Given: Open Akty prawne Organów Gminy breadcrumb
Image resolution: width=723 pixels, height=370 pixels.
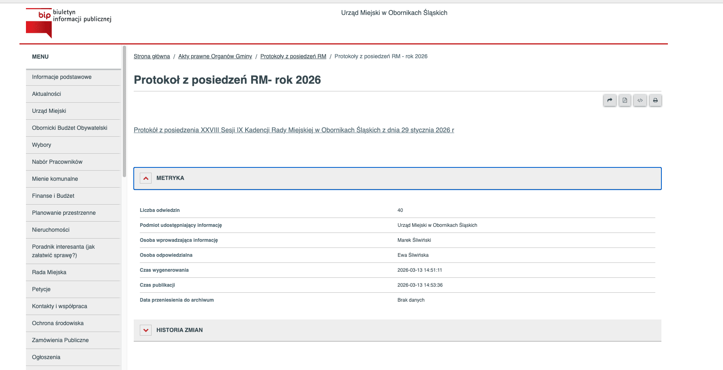Looking at the screenshot, I should point(215,56).
